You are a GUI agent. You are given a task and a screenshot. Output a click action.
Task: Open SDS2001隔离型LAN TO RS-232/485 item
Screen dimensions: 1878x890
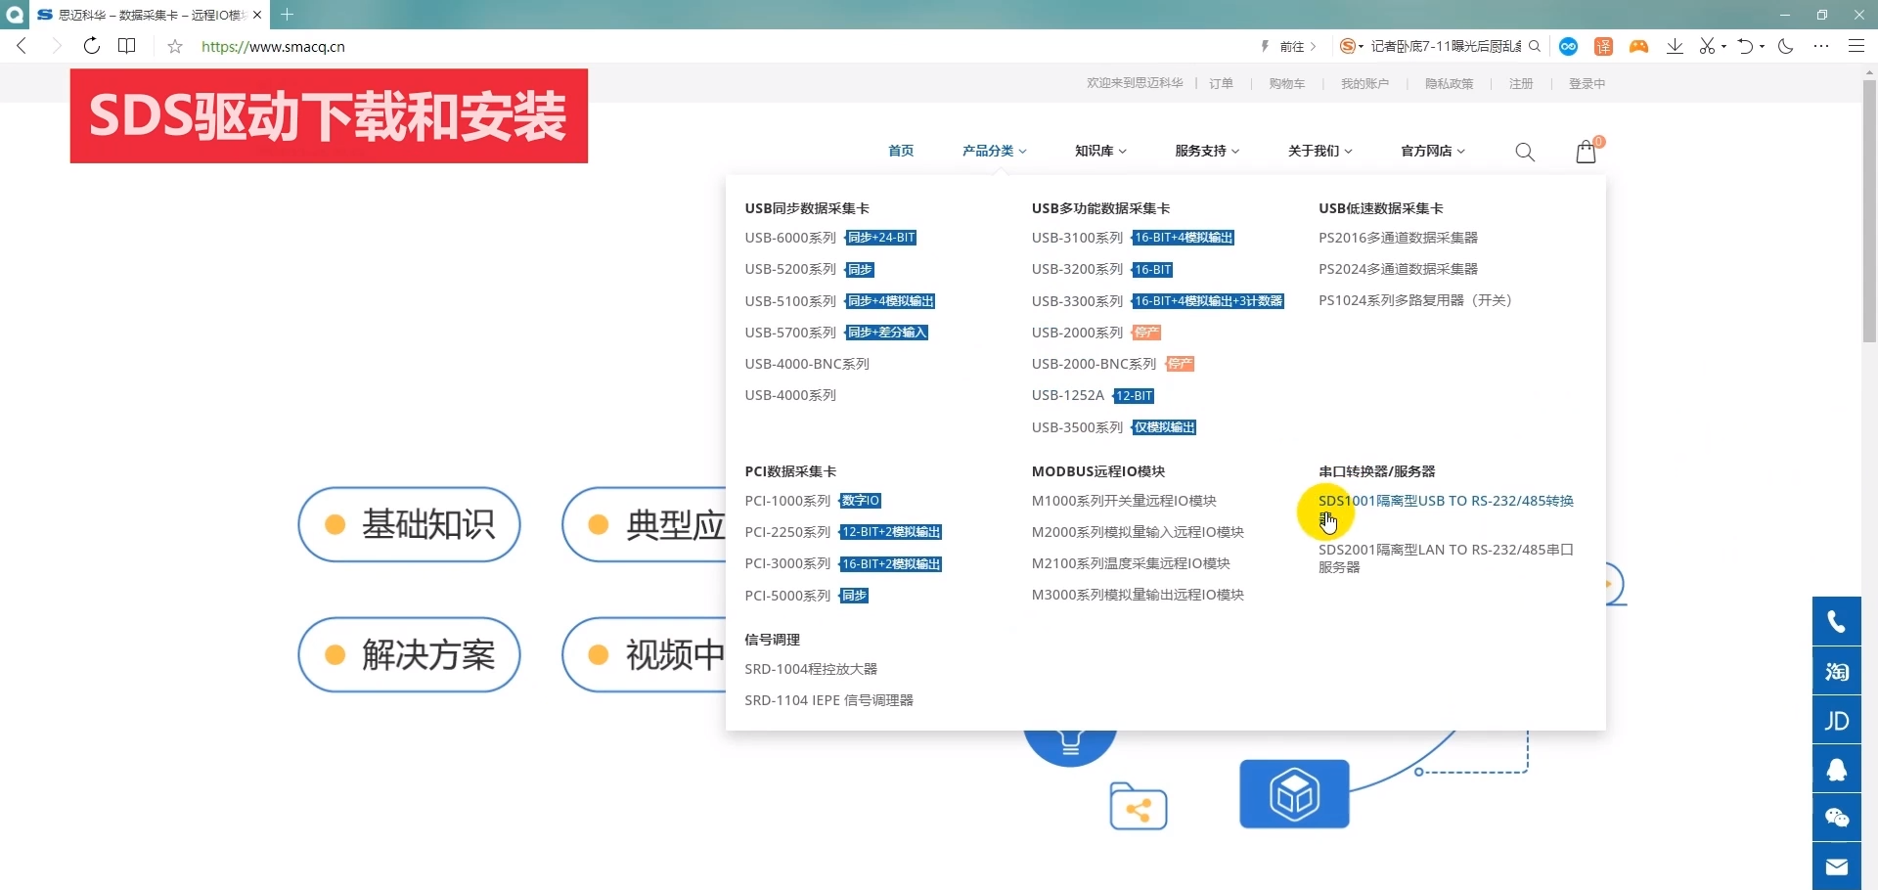click(x=1446, y=557)
